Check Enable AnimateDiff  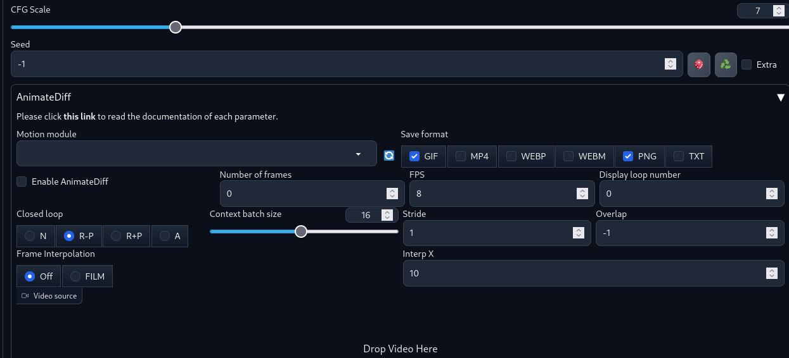point(22,182)
